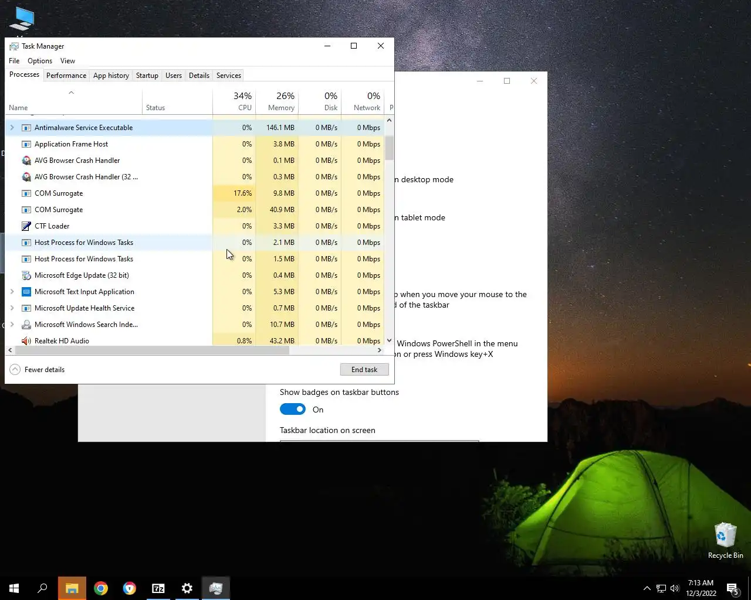
Task: Click the icon of the 2.0% COM Surrogate
Action: click(26, 210)
